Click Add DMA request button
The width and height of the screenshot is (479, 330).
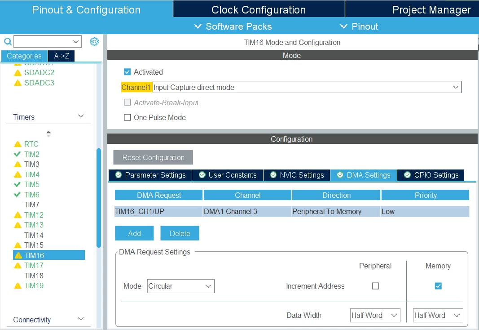click(134, 233)
